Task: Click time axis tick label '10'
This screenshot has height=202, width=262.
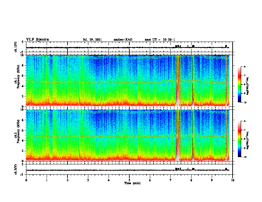Action: (x=233, y=180)
